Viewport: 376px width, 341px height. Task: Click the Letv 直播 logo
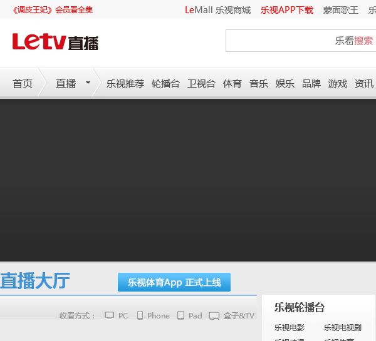(55, 42)
